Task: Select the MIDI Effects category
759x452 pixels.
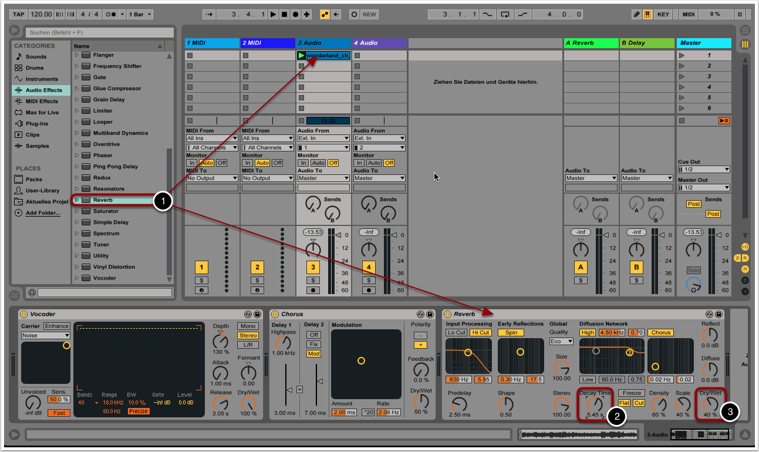Action: point(41,102)
